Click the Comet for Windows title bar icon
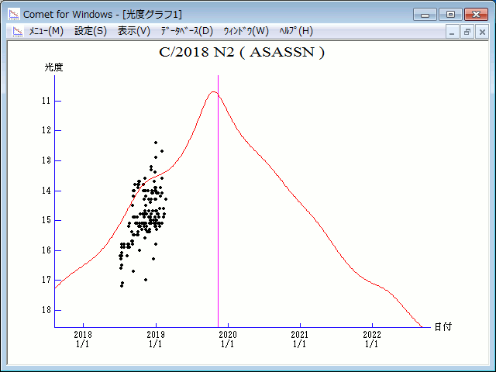Viewport: 496px width, 372px height. 13,14
